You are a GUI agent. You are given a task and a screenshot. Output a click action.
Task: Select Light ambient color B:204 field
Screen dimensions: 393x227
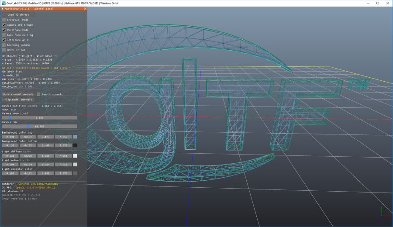[45, 165]
